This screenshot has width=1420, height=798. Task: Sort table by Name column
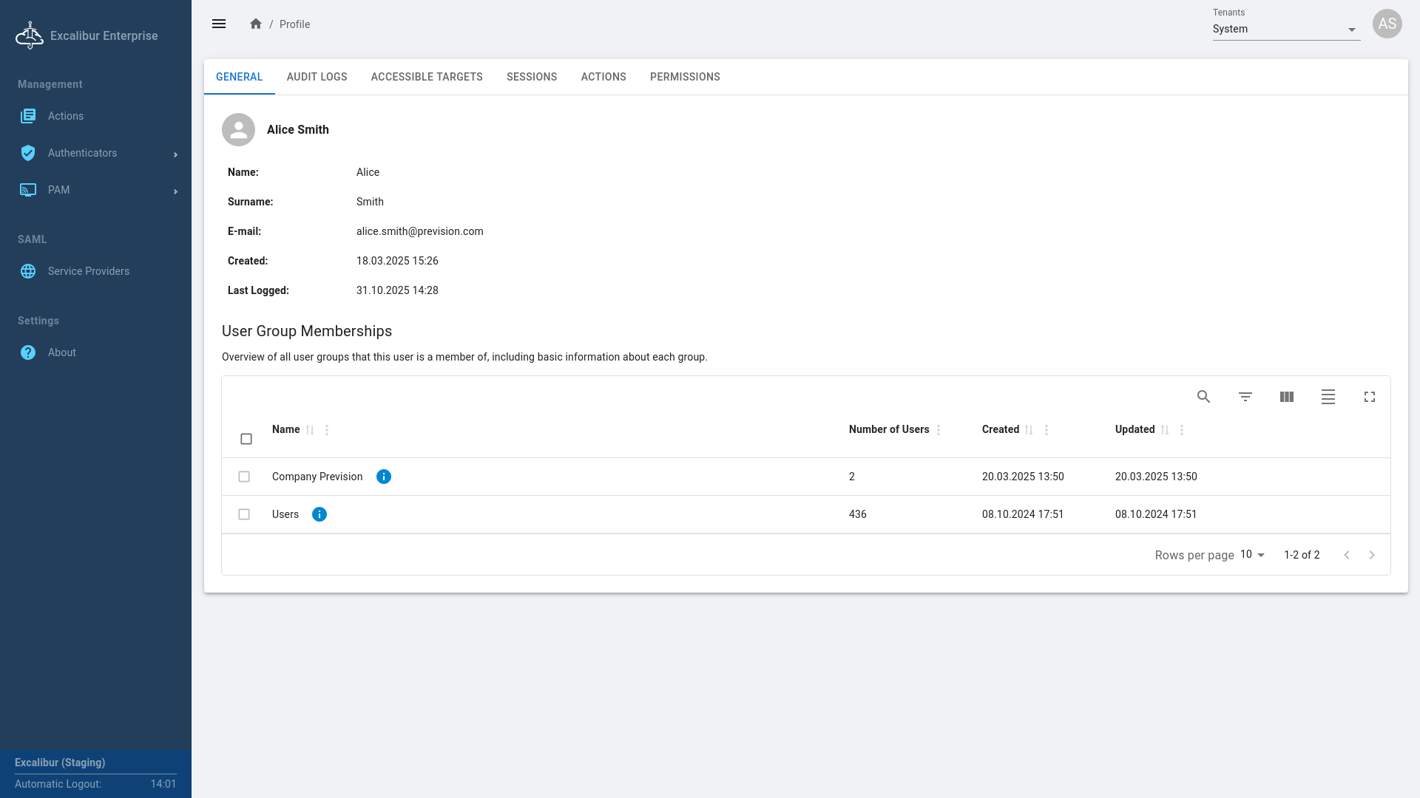(310, 430)
